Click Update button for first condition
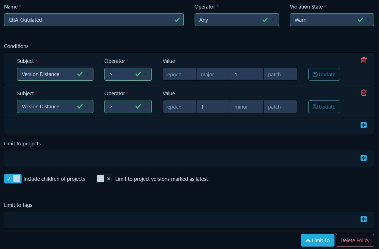Viewport: 379px width, 249px height. pos(324,74)
